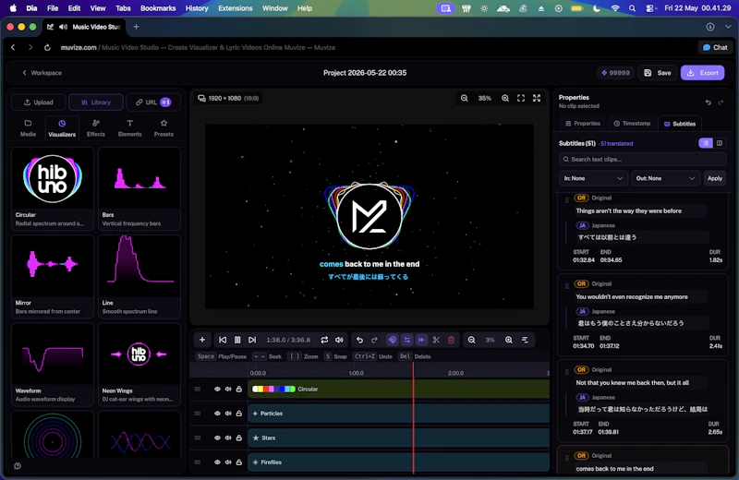Mute the Stars track audio
The image size is (739, 480).
[228, 438]
